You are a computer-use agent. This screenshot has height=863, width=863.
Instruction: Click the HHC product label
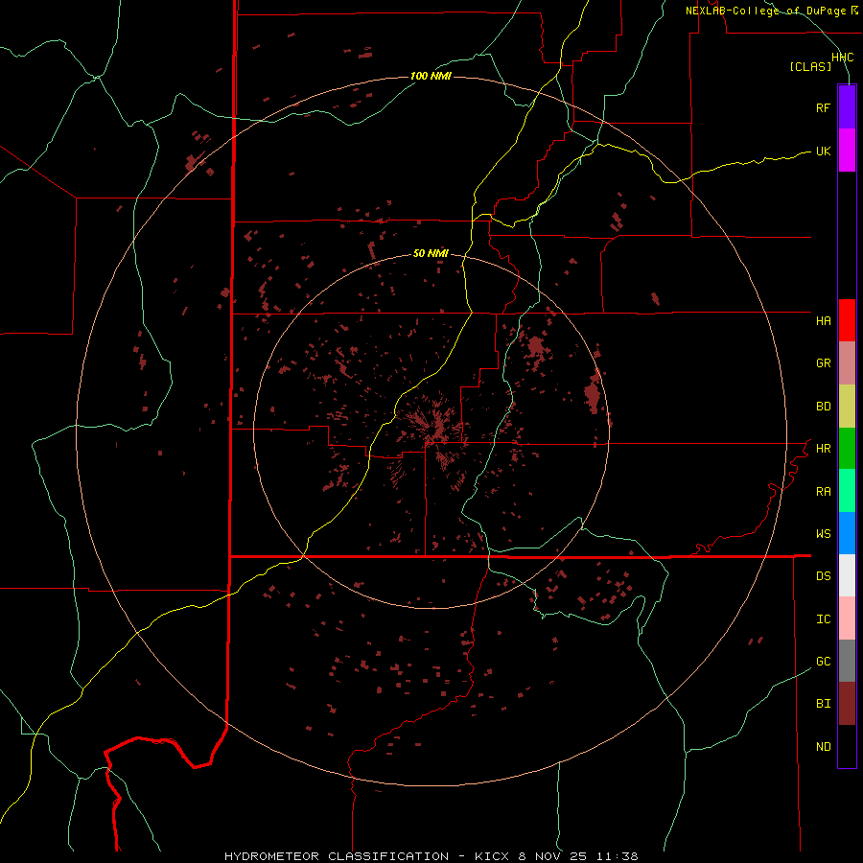click(842, 58)
